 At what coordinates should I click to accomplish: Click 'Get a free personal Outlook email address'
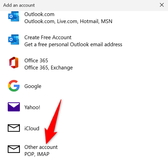pos(73,45)
